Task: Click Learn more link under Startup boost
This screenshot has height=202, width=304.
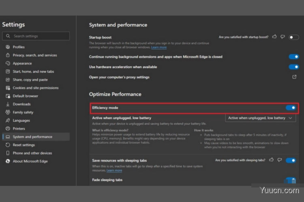Action: [x=159, y=47]
